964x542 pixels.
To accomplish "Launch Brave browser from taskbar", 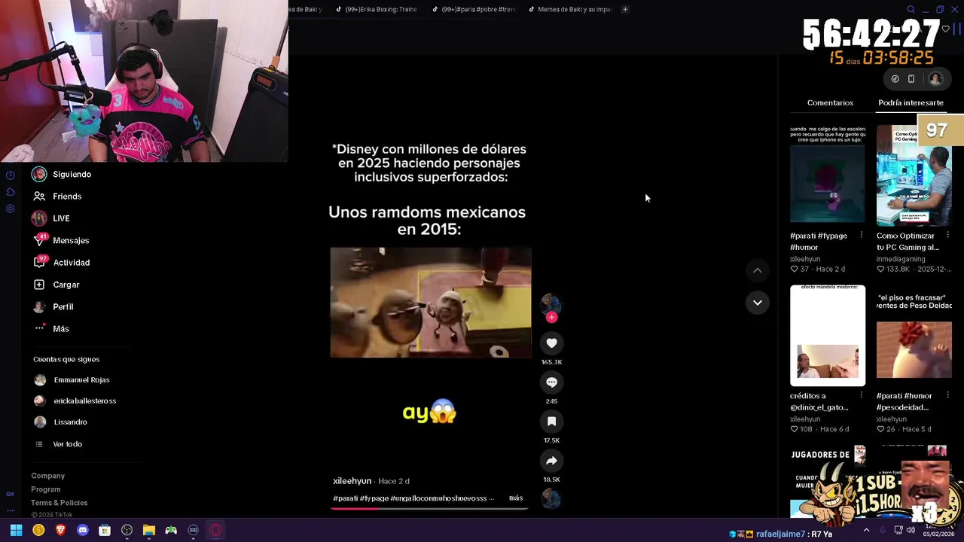I will (60, 530).
